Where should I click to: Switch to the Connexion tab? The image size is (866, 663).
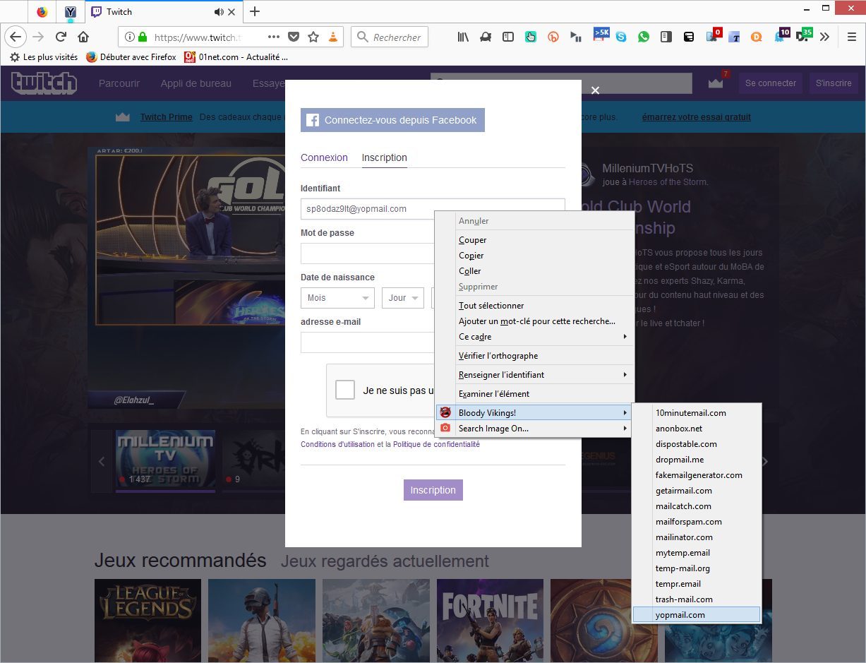[324, 157]
